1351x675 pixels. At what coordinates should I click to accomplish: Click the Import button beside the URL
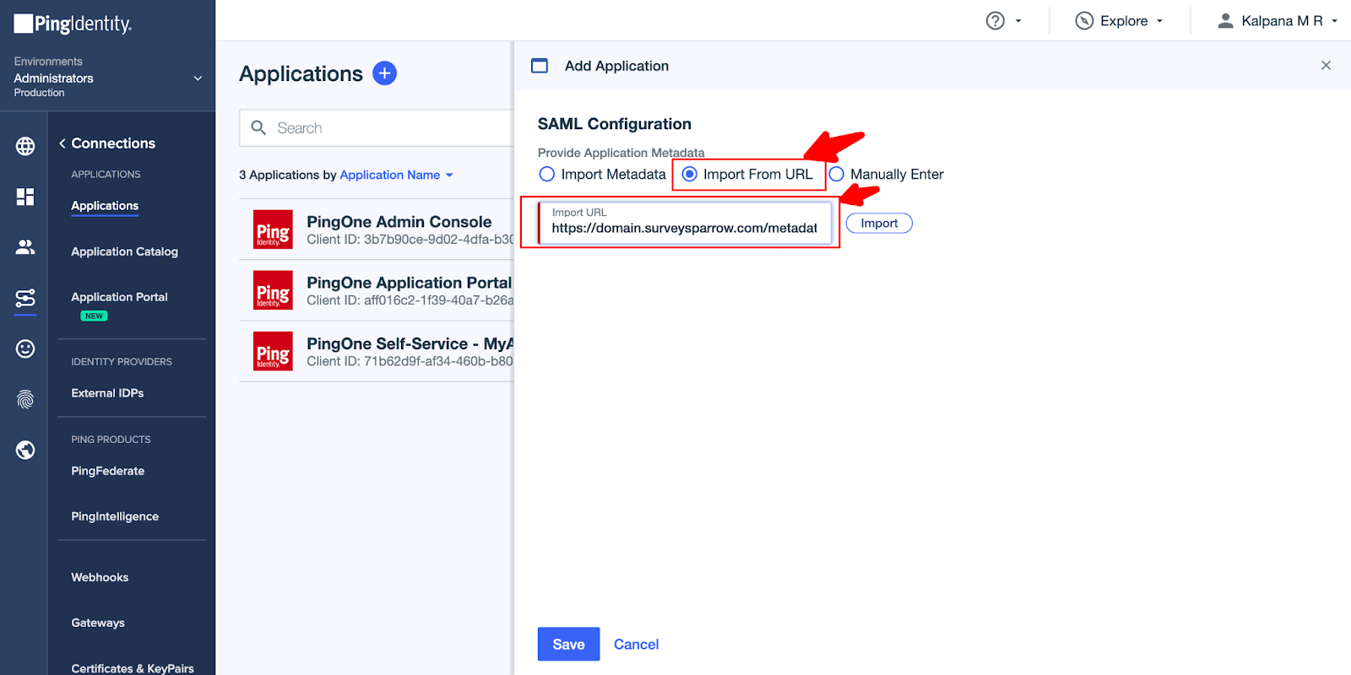(879, 224)
